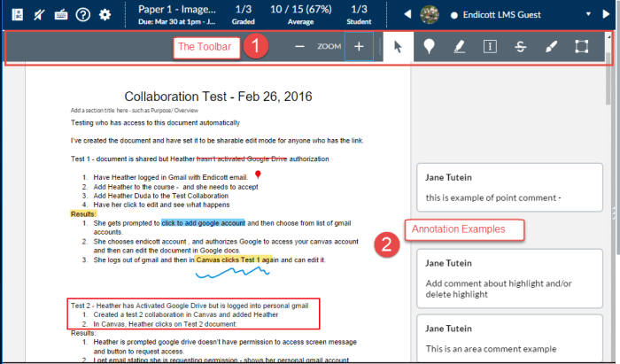Select the free text tool
Viewport: 620px width, 364px height.
click(490, 47)
